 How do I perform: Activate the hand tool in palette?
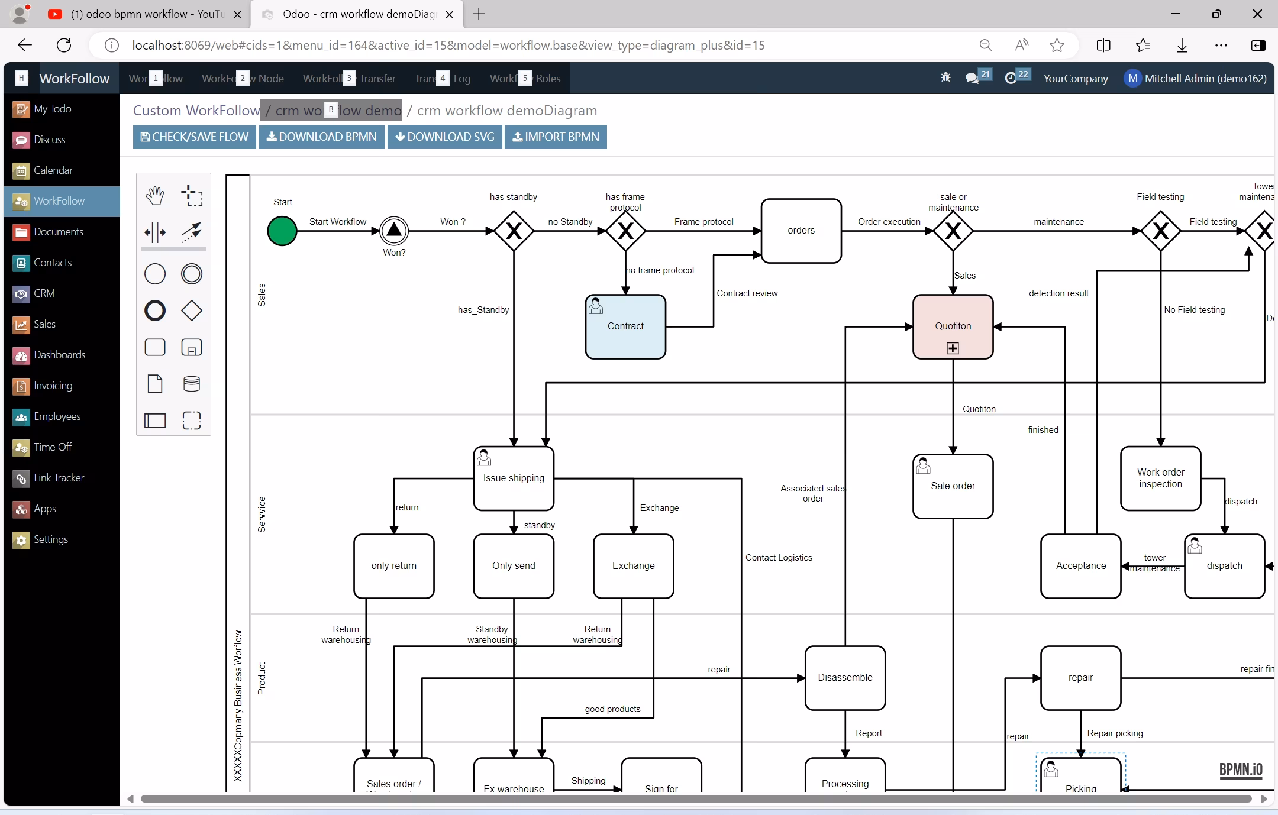tap(155, 196)
